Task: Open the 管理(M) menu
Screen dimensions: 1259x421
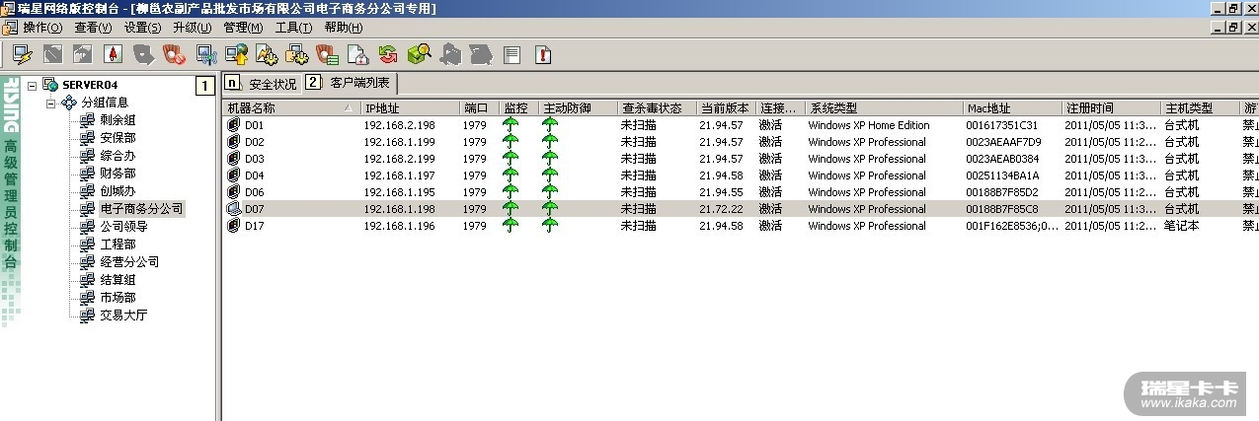Action: [243, 28]
